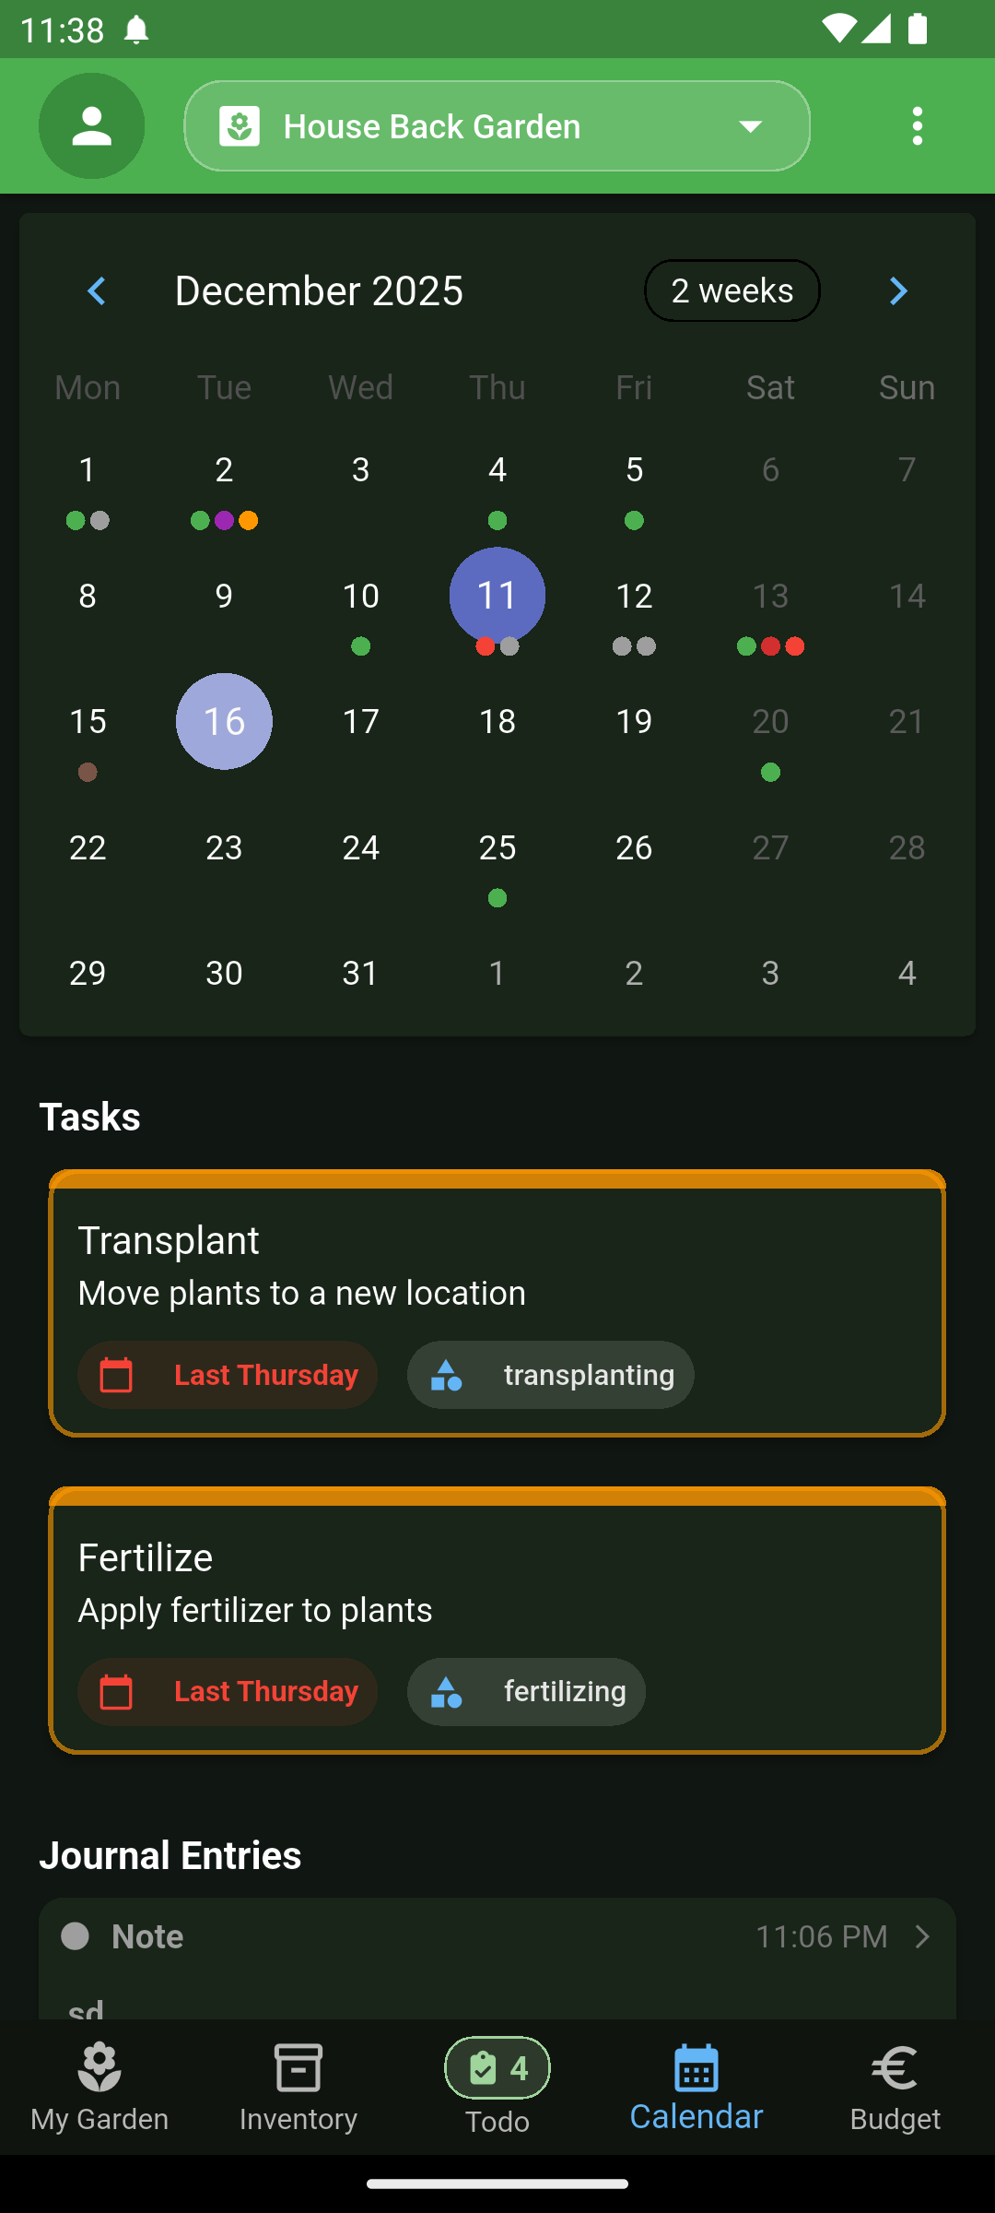Image resolution: width=995 pixels, height=2213 pixels.
Task: Switch to the My Garden tab
Action: pos(99,2088)
